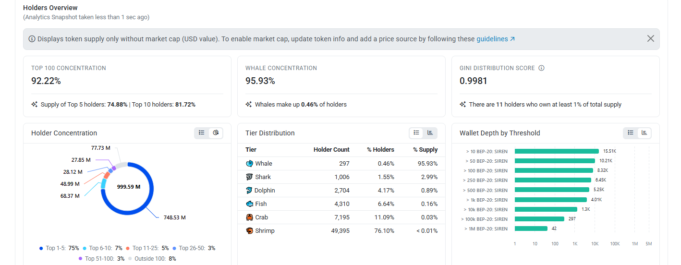Click the Gini Distribution Score info icon

(541, 68)
